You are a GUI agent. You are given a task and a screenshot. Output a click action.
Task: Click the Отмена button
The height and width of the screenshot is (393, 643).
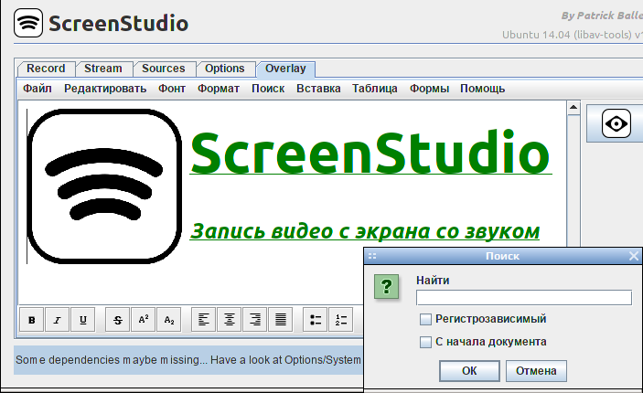[x=536, y=371]
